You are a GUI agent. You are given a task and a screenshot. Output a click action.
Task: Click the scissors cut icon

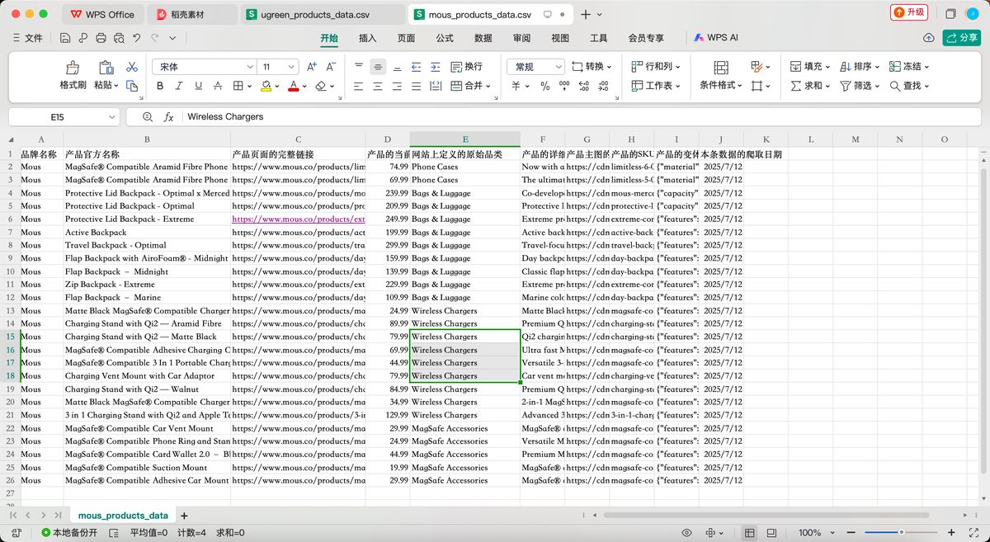(x=132, y=67)
